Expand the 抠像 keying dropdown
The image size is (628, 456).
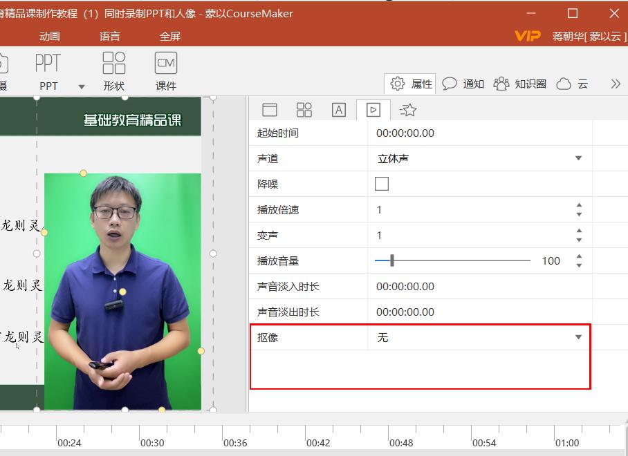578,337
